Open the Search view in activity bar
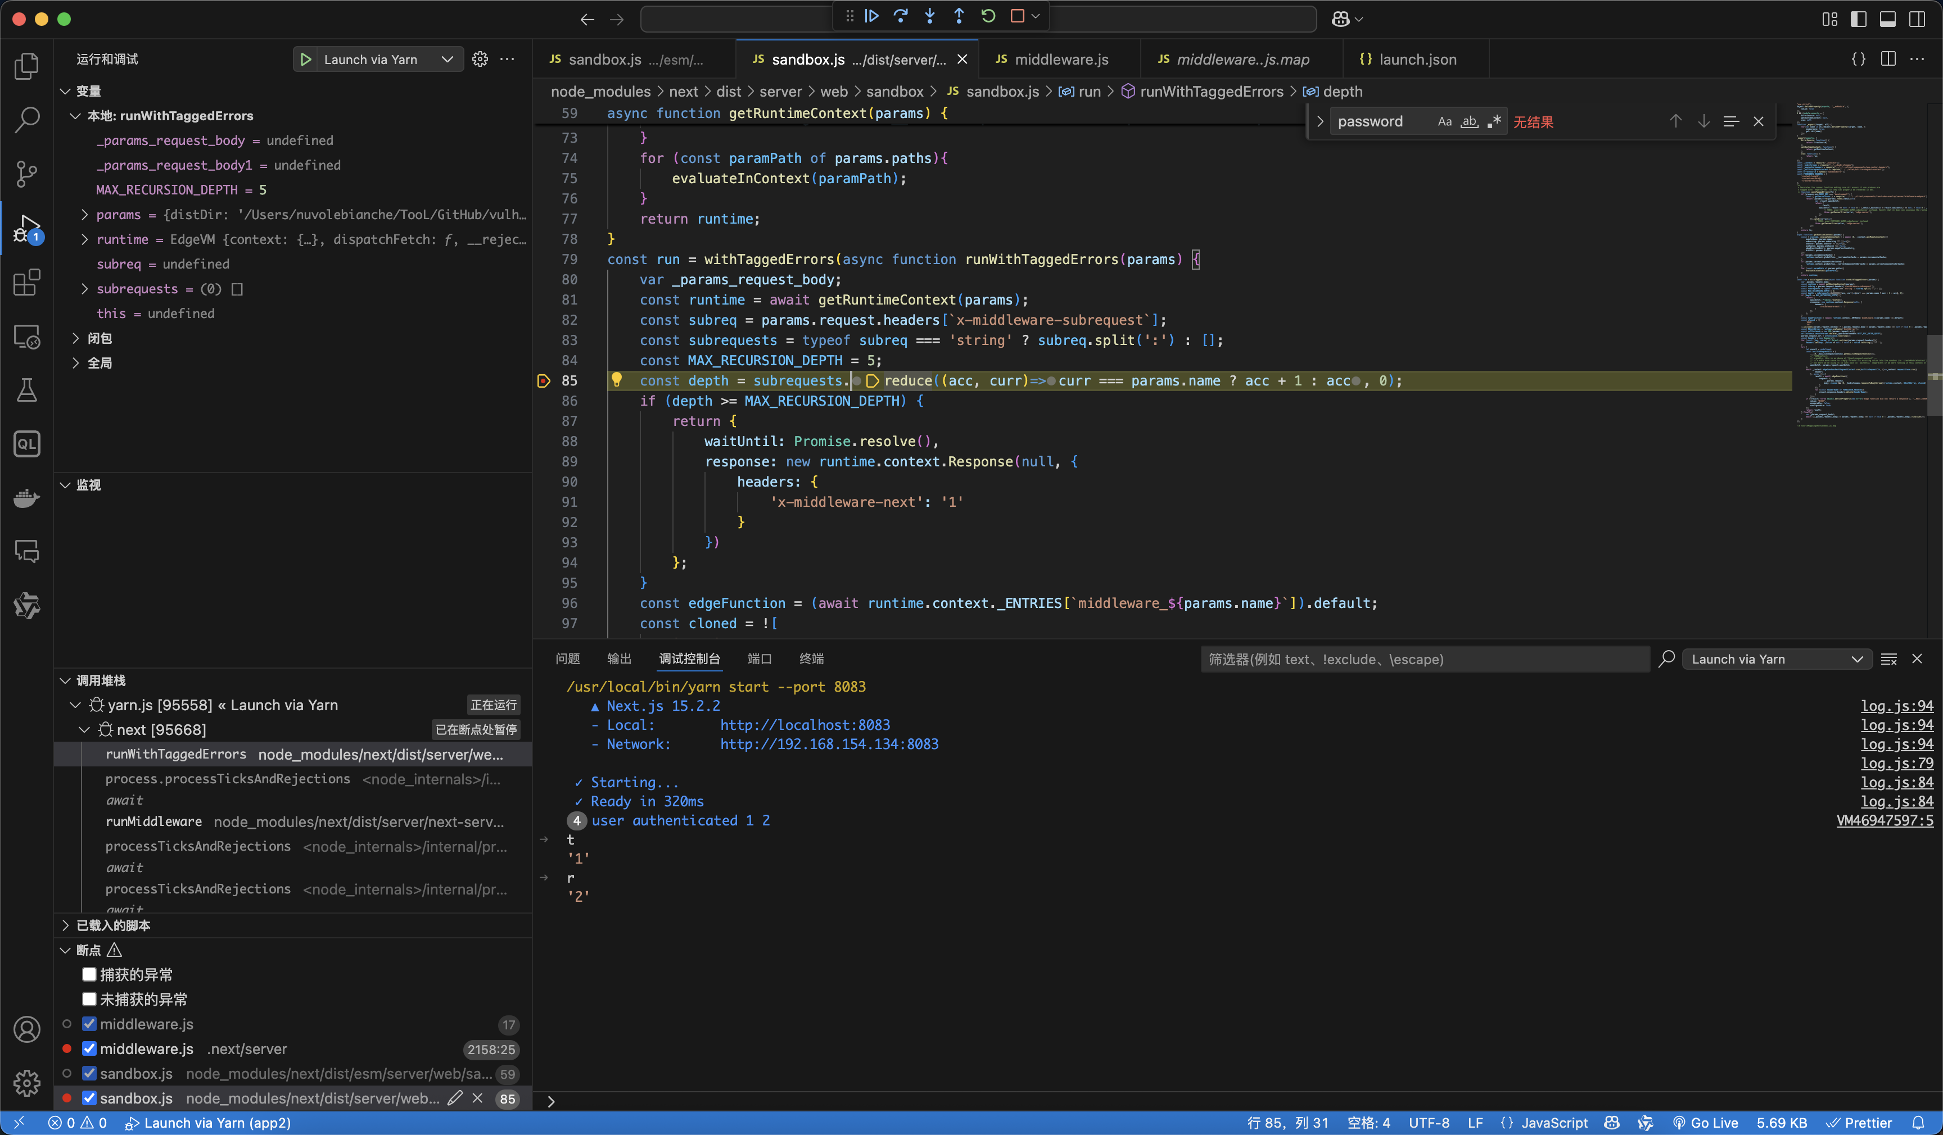 27,120
